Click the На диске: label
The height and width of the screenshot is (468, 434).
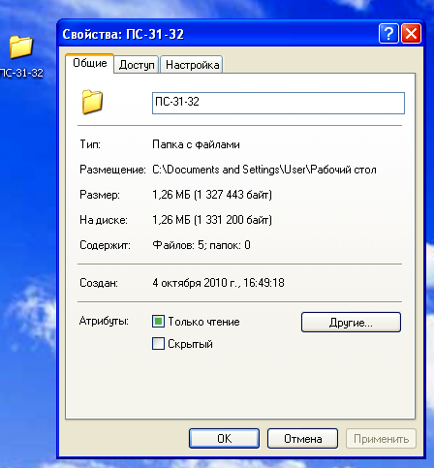pos(104,220)
